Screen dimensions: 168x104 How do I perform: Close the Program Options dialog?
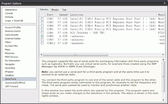pyautogui.click(x=165, y=3)
